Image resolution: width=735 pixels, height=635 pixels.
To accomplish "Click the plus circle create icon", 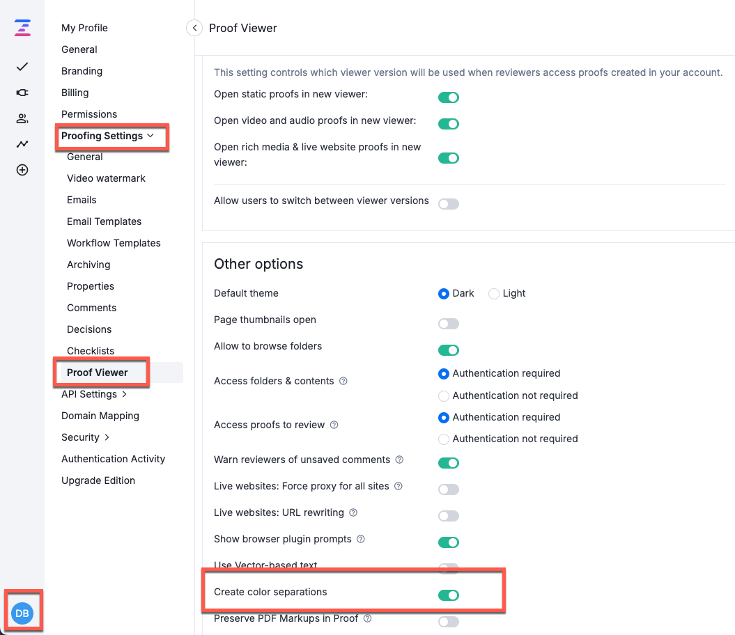I will [x=22, y=170].
